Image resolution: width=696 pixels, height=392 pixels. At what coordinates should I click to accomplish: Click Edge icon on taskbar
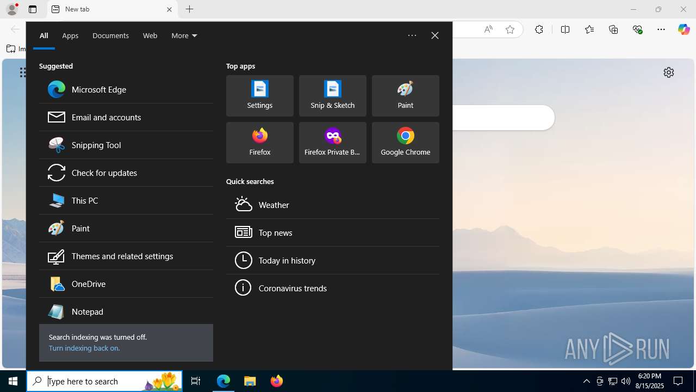[x=223, y=381]
